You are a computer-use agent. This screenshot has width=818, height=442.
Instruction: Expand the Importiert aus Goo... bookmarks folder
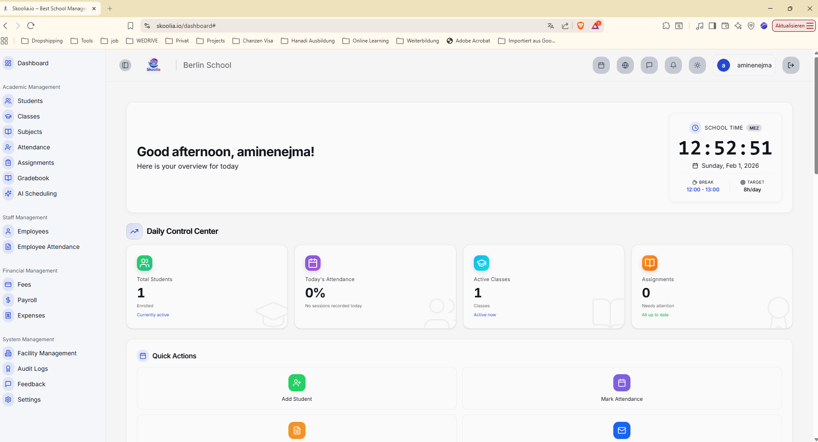(527, 41)
